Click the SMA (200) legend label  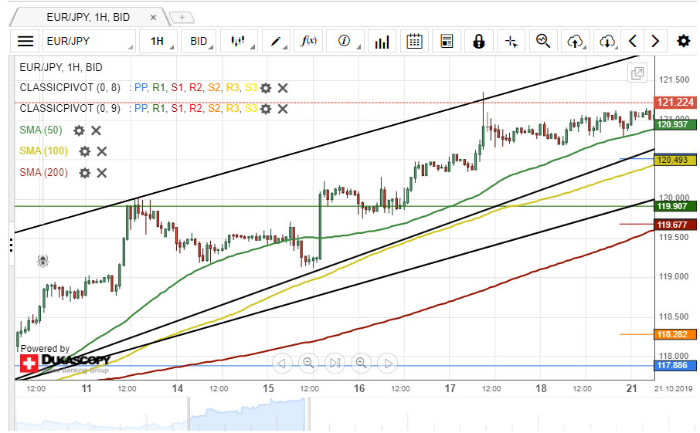[x=43, y=173]
